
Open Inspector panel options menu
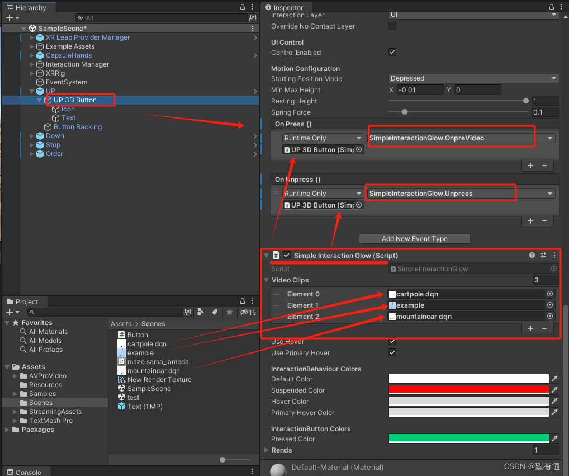pos(561,7)
